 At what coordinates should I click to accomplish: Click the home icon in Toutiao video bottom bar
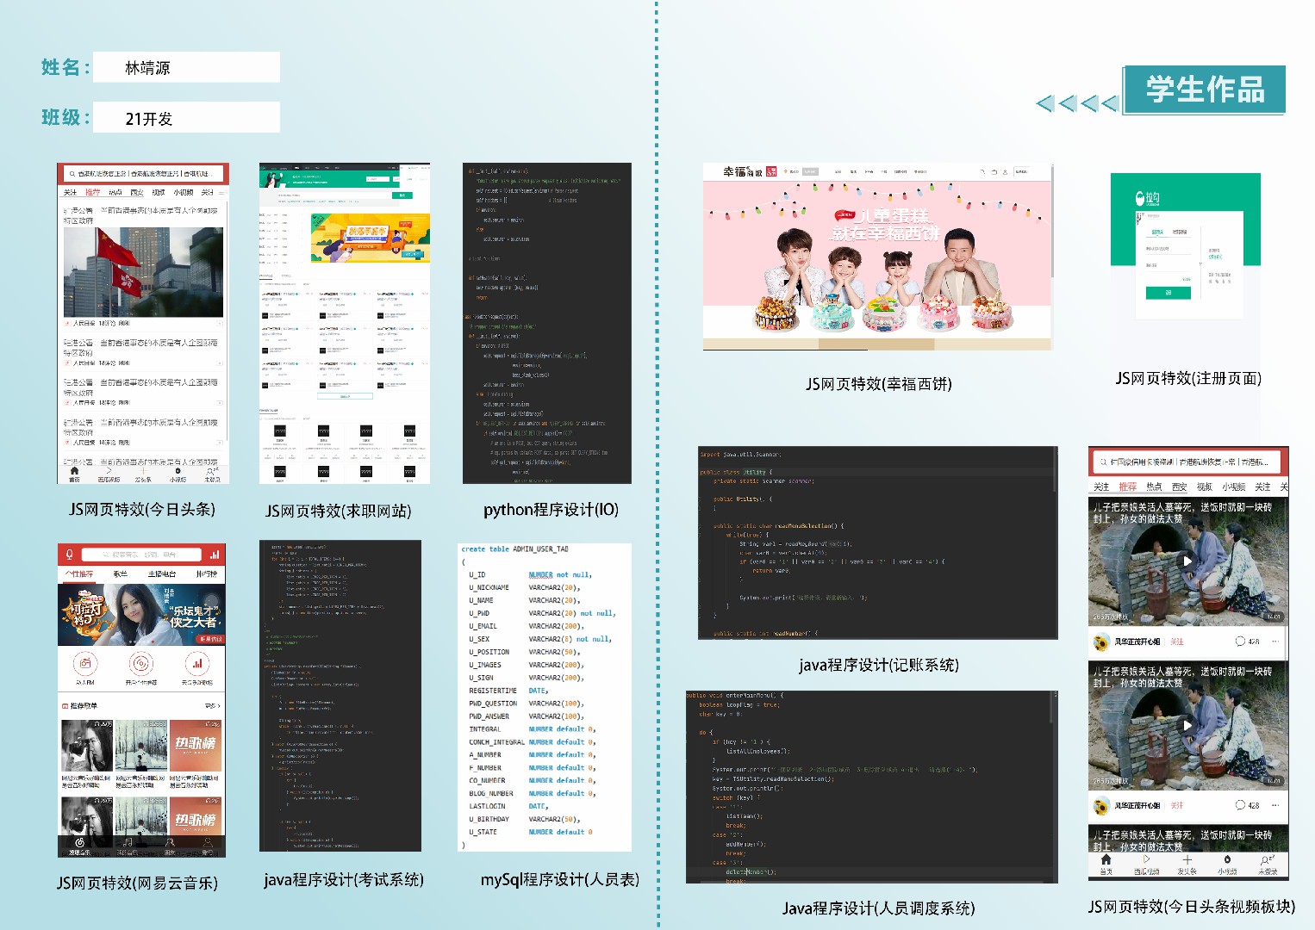point(1106,860)
